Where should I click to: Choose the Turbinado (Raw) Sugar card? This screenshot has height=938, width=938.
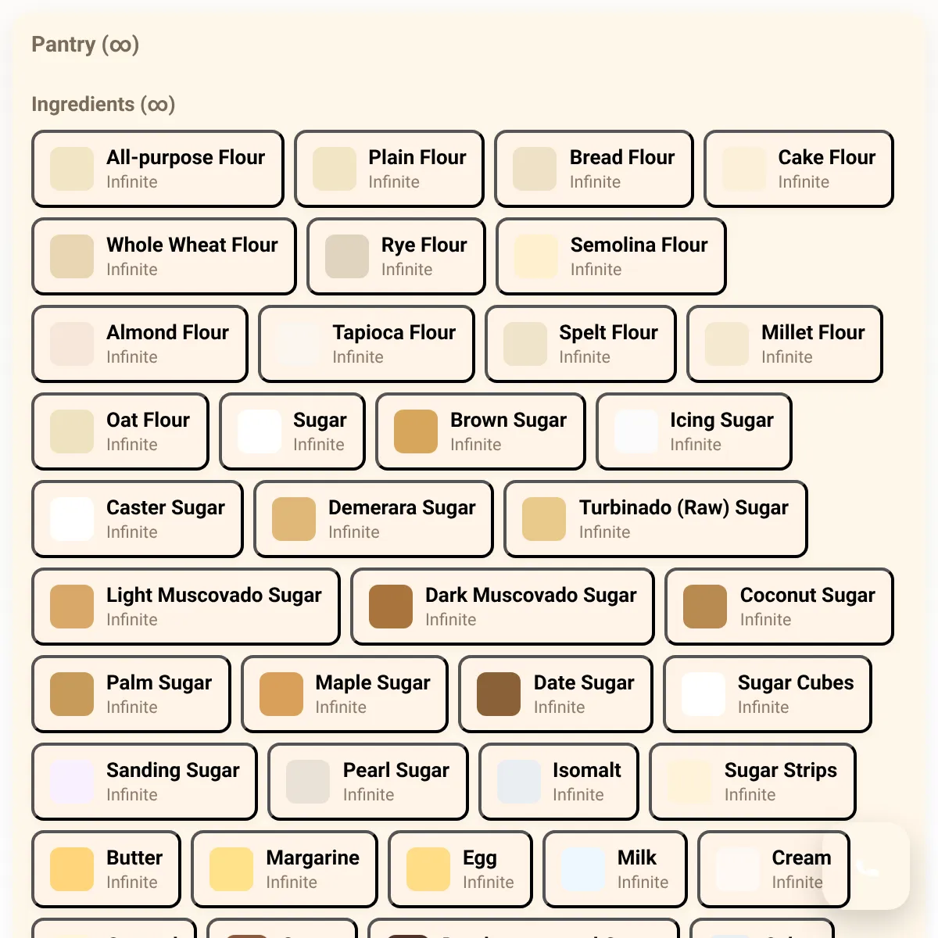(x=656, y=519)
